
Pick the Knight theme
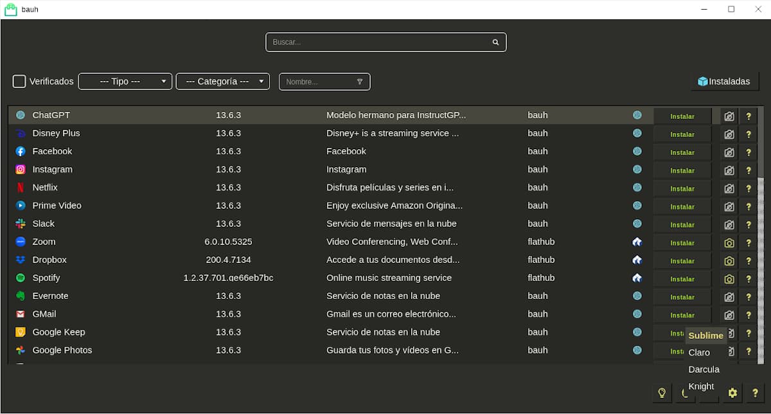[x=701, y=386]
